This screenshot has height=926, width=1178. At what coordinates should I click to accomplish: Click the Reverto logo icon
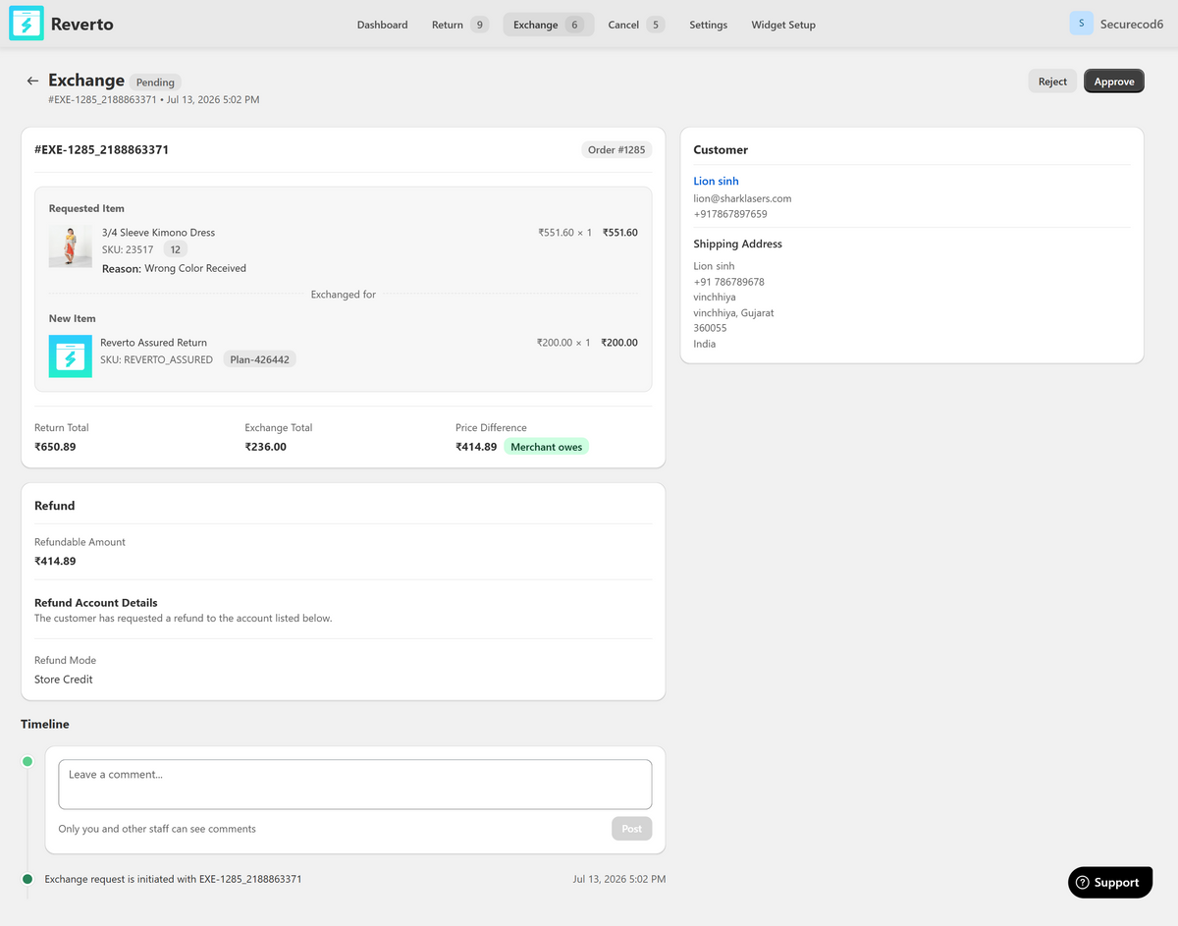[27, 24]
